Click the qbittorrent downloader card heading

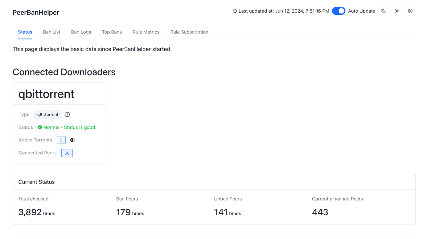coord(46,94)
